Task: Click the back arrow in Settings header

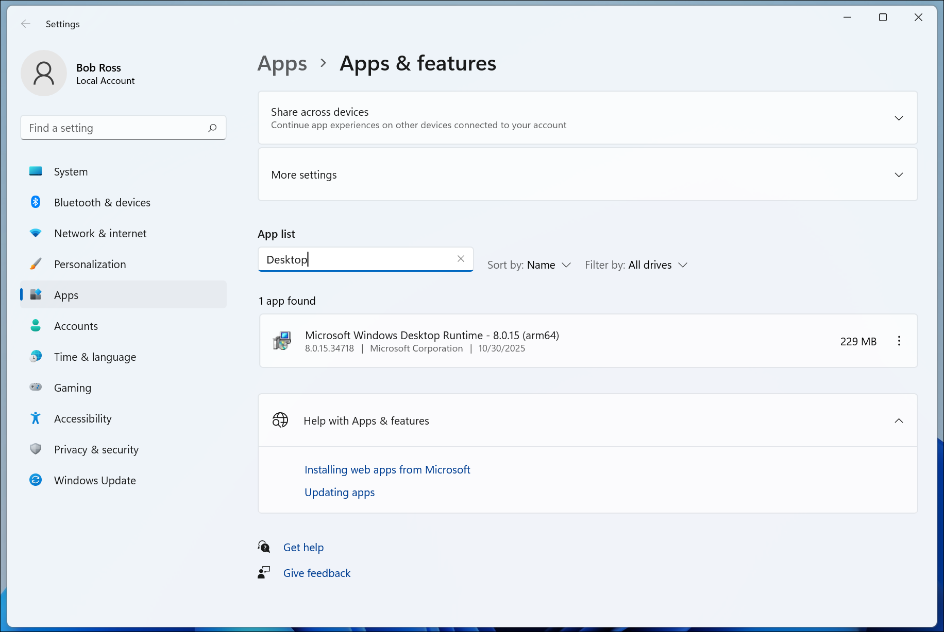Action: click(26, 24)
